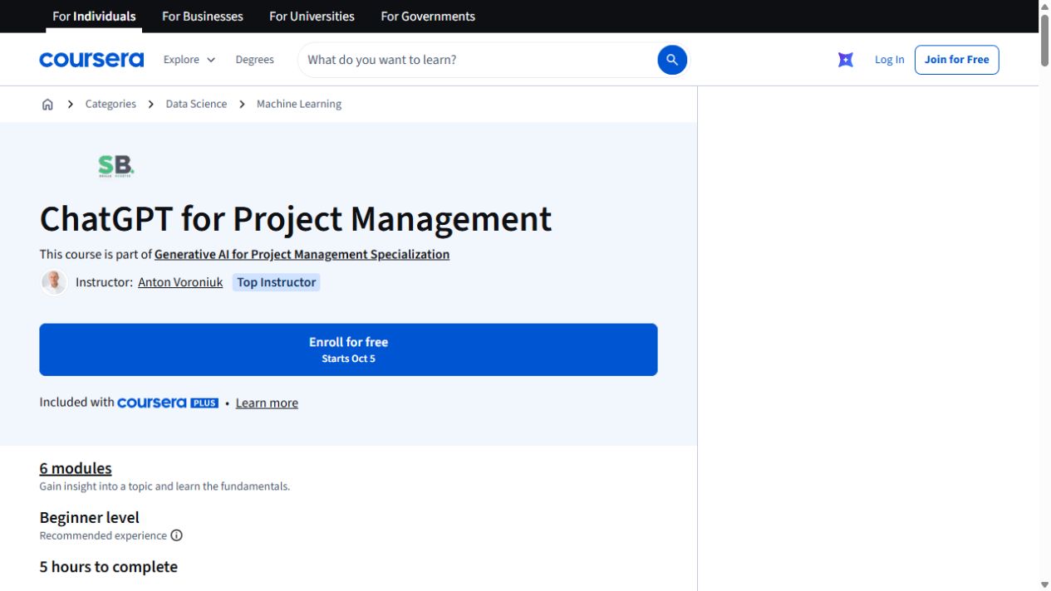Click the instructor Anton Voroniuk avatar
The width and height of the screenshot is (1051, 591).
click(54, 282)
